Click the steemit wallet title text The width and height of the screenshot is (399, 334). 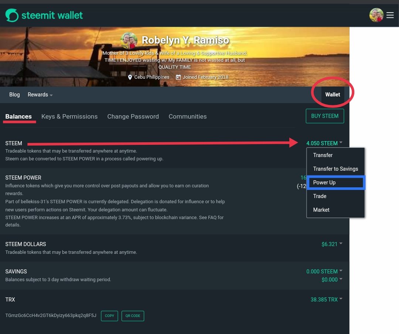52,15
